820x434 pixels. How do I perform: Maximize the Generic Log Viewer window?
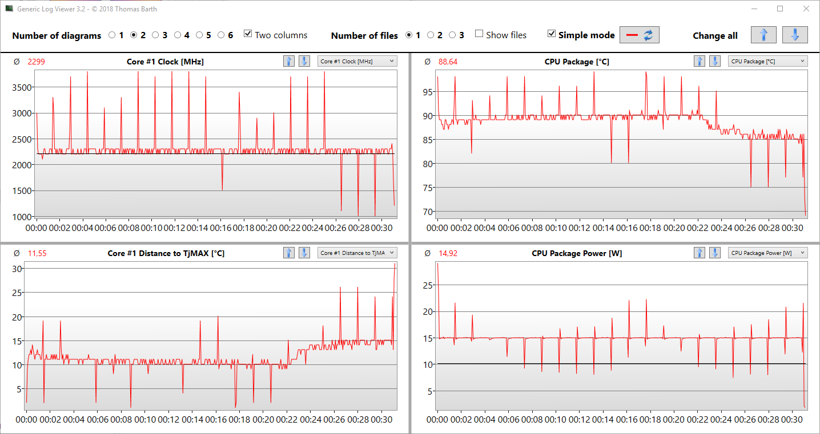pyautogui.click(x=780, y=9)
